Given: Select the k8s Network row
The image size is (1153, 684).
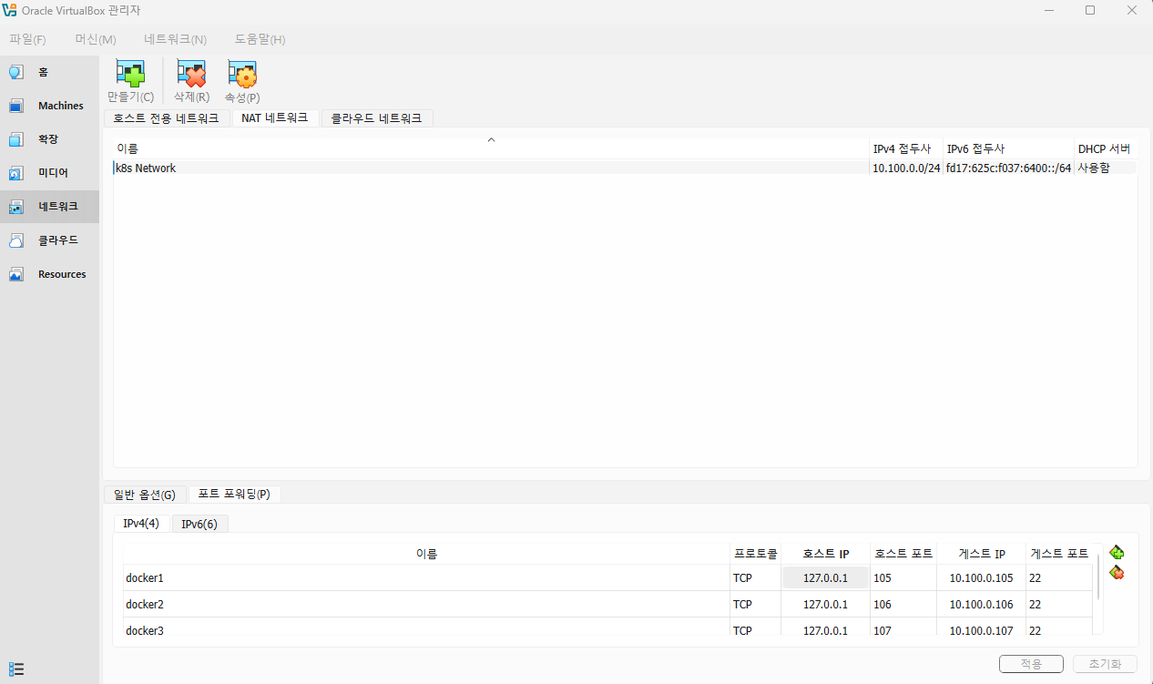Looking at the screenshot, I should pyautogui.click(x=625, y=168).
